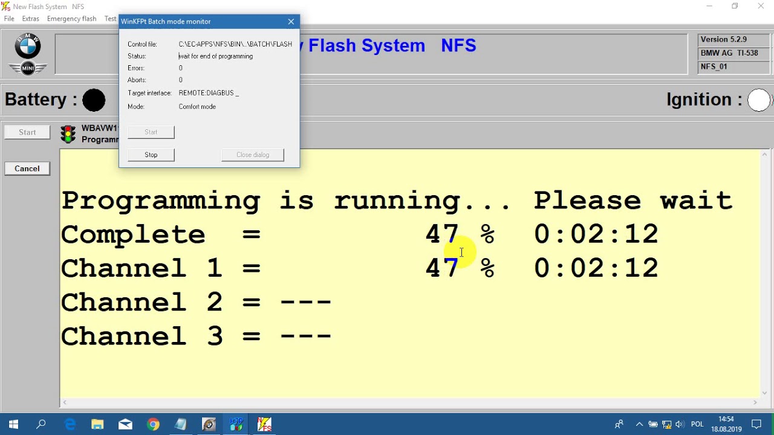Open File Explorer from taskbar
774x435 pixels.
97,424
